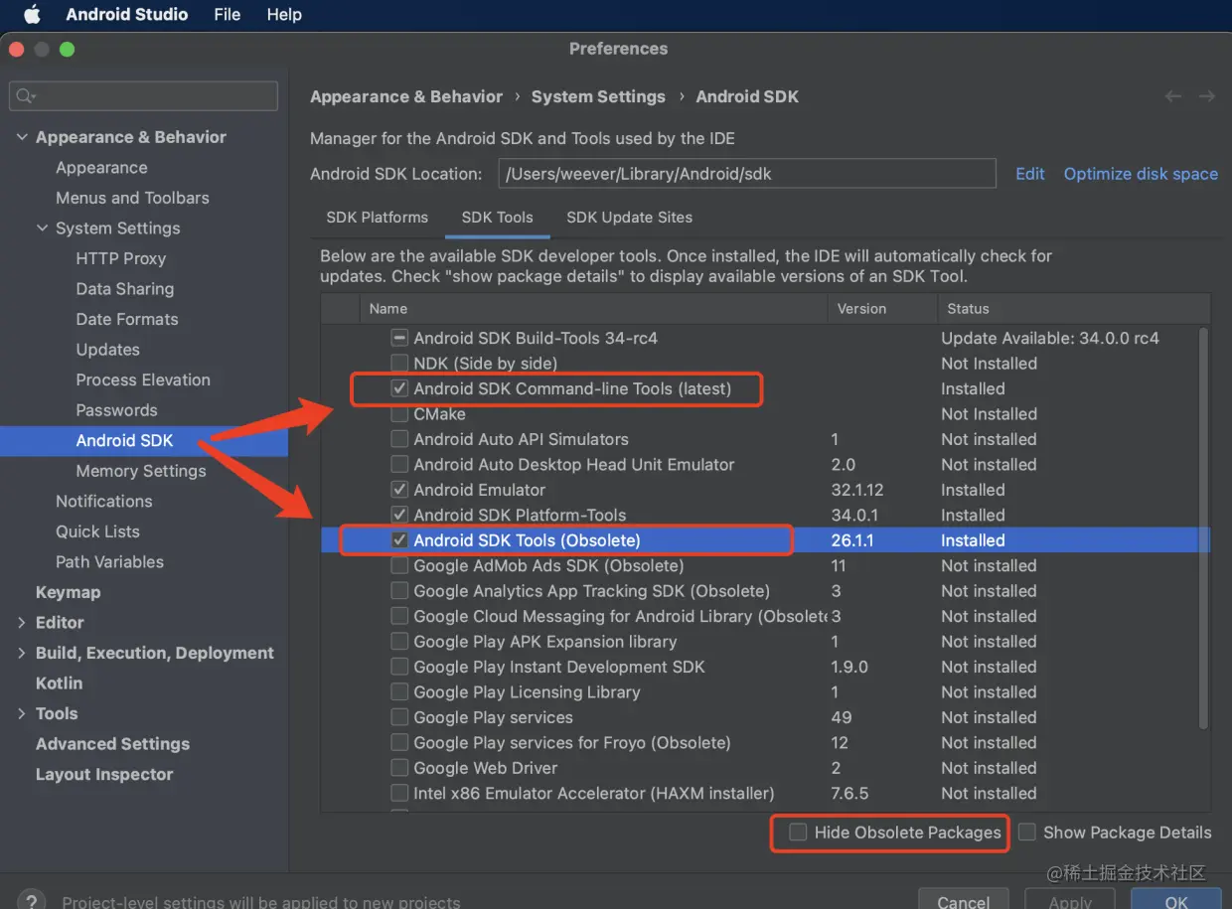
Task: Select Menus and Toolbars
Action: [132, 198]
